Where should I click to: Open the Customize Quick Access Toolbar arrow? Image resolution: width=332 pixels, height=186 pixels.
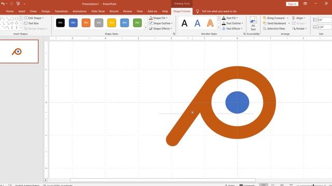click(x=24, y=4)
